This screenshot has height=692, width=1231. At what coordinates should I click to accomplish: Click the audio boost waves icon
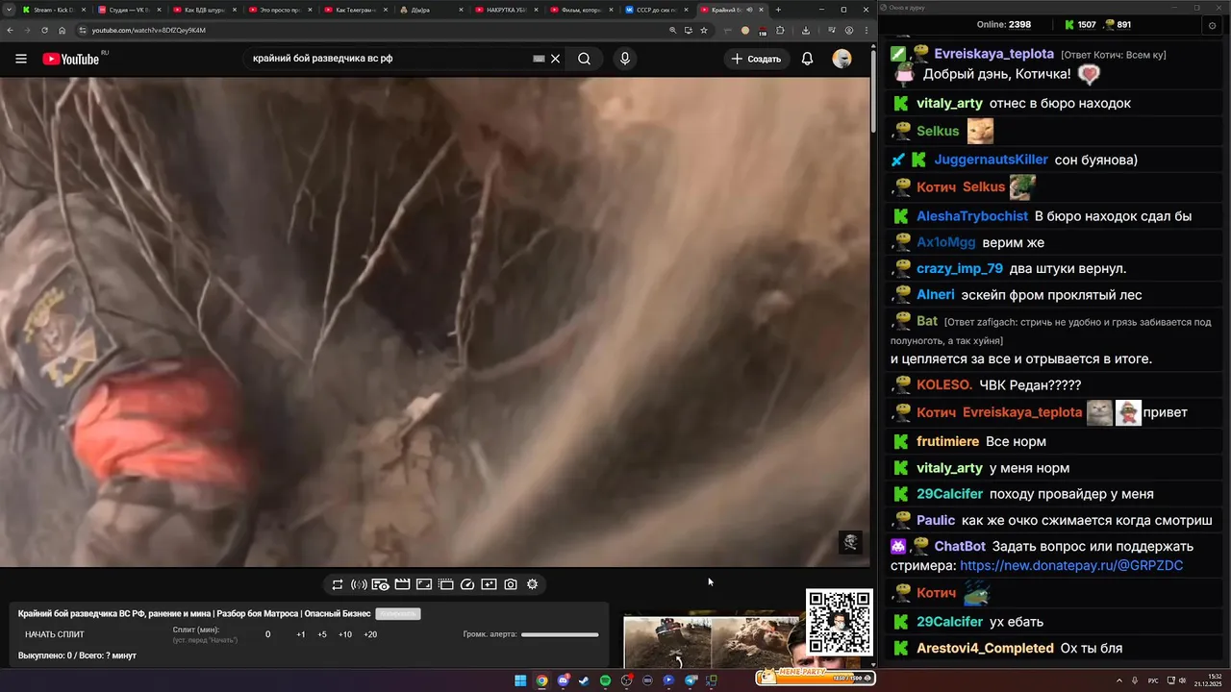click(x=359, y=584)
